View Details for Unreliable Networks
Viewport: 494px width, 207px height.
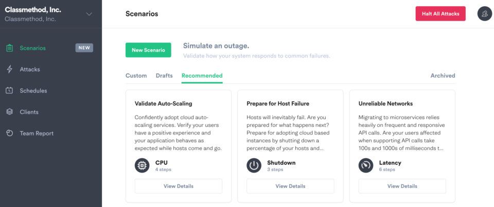pyautogui.click(x=402, y=186)
